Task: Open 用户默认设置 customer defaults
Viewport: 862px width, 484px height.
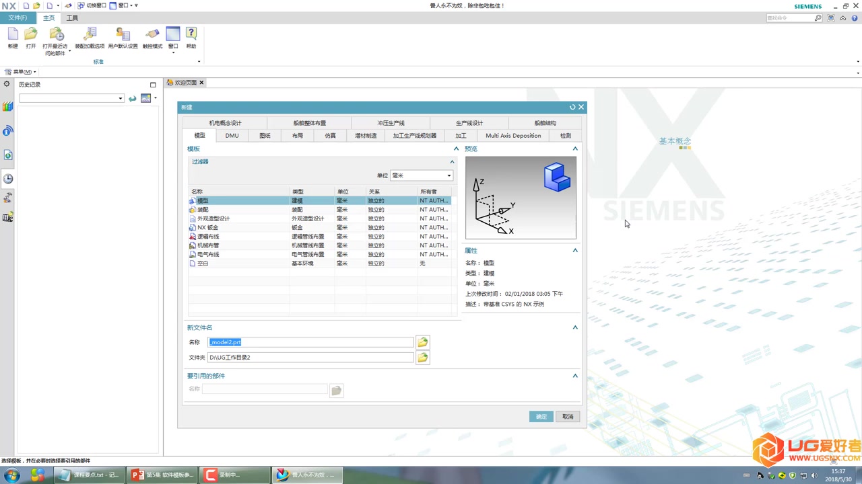Action: [123, 38]
